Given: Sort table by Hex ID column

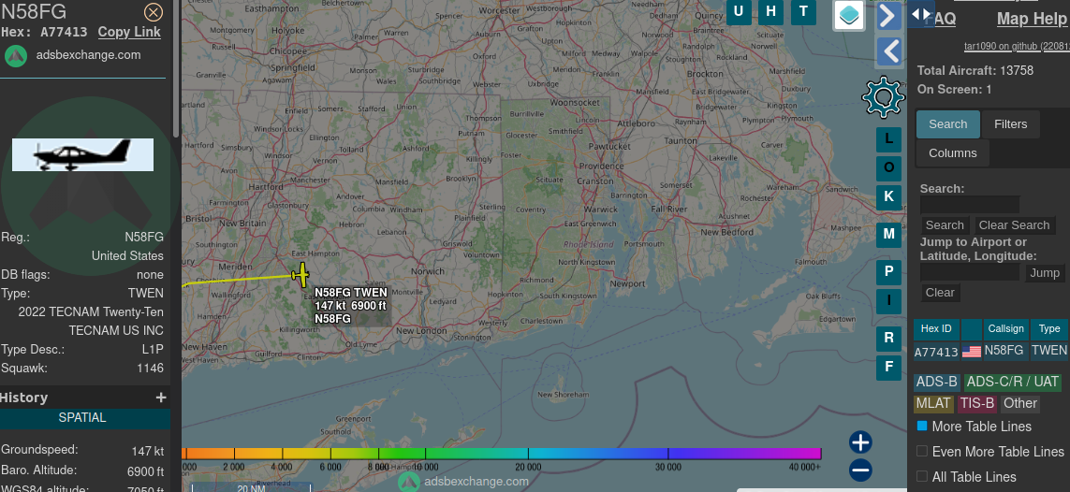Looking at the screenshot, I should [936, 329].
